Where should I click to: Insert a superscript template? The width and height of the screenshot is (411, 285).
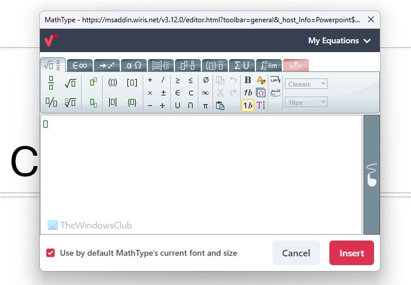click(93, 82)
